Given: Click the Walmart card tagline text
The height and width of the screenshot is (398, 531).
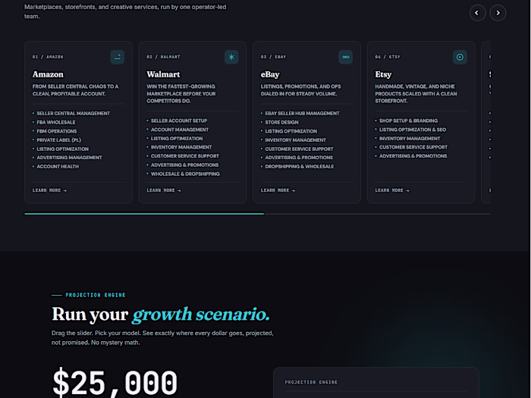Looking at the screenshot, I should tap(181, 94).
